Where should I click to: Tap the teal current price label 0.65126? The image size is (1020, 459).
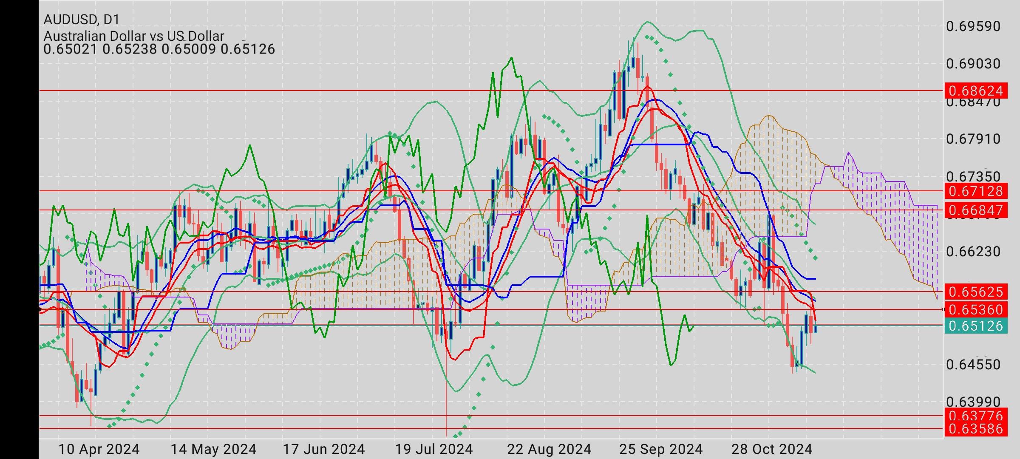(x=976, y=326)
